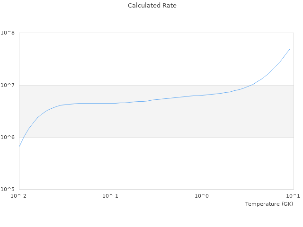The image size is (303, 227).
Task: Select the 10^7 y-axis tick label
Action: point(9,85)
